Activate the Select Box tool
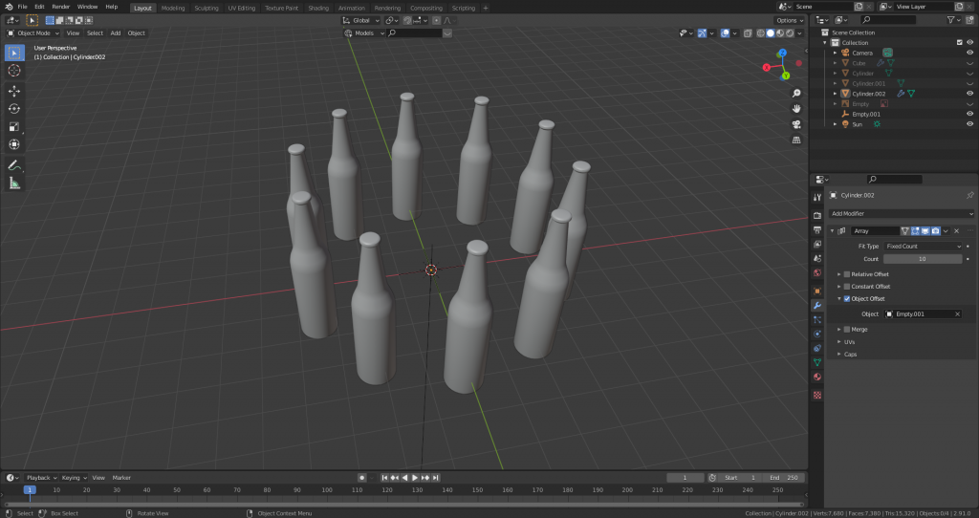The height and width of the screenshot is (518, 979). 14,54
